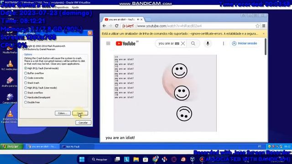Image resolution: width=292 pixels, height=164 pixels.
Task: Open the Chrome hamburger menu
Action: (x=264, y=26)
